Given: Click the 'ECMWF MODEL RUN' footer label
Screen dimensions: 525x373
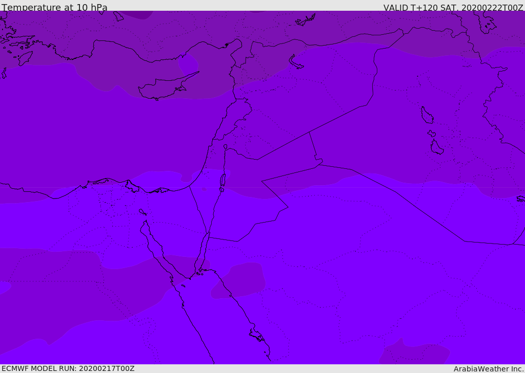Looking at the screenshot, I should point(68,368).
